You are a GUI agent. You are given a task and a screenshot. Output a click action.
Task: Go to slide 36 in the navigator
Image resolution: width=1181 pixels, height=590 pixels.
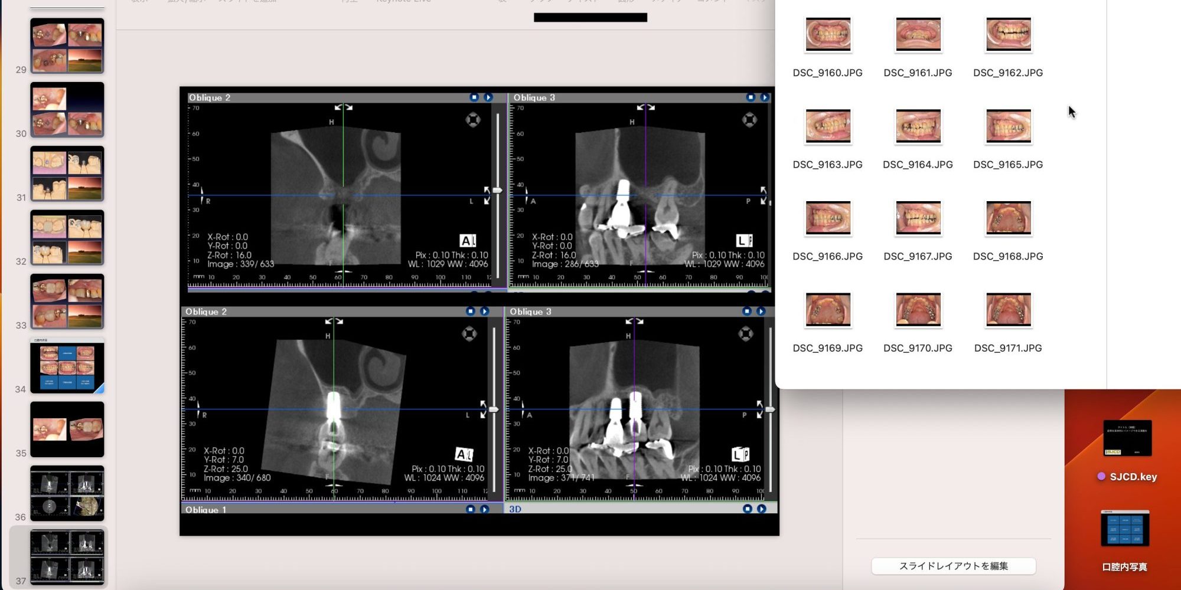(67, 493)
